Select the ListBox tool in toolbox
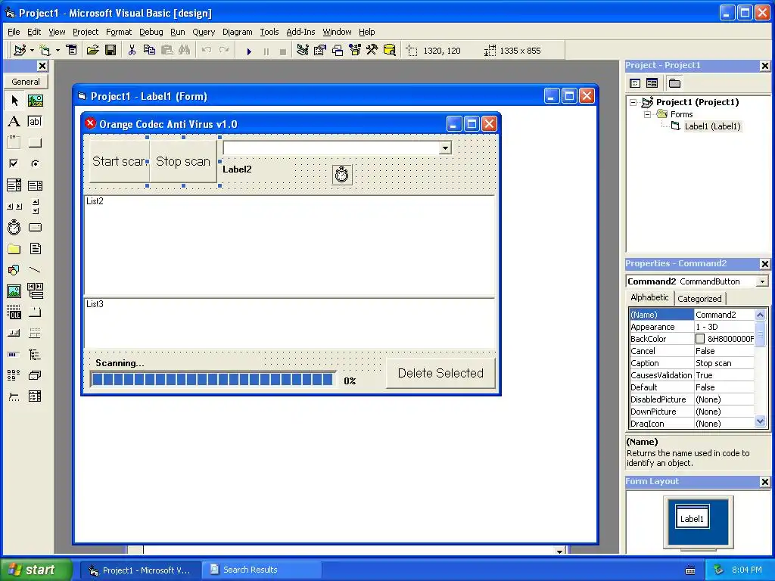775x581 pixels. (x=35, y=185)
